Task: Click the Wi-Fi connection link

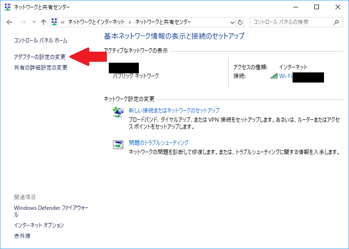Action: [285, 76]
